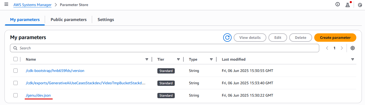The image size is (365, 105).
Task: Sort by Tier column arrow
Action: (x=178, y=59)
